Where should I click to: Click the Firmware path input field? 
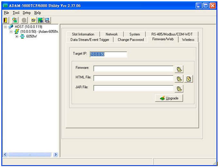click(x=133, y=69)
